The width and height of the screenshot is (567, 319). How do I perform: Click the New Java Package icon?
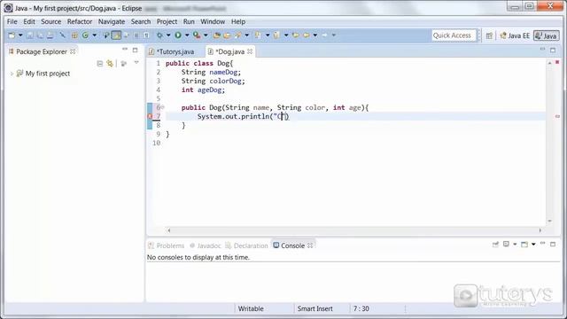(74, 35)
